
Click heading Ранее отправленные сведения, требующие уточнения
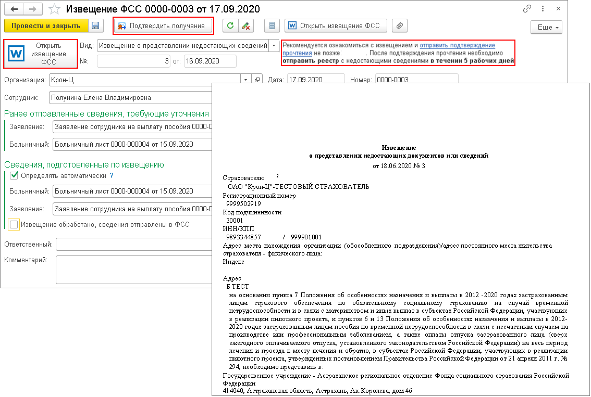click(x=107, y=113)
